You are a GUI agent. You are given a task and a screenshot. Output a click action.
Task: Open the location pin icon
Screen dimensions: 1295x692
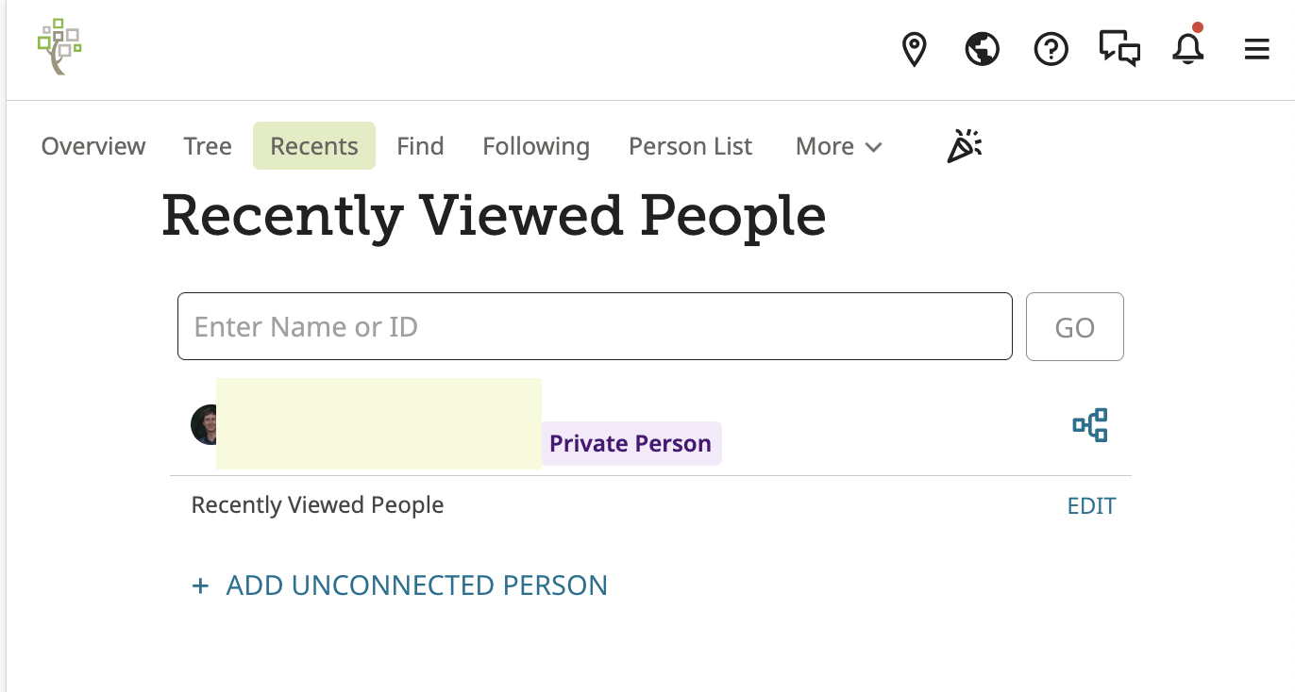(914, 49)
